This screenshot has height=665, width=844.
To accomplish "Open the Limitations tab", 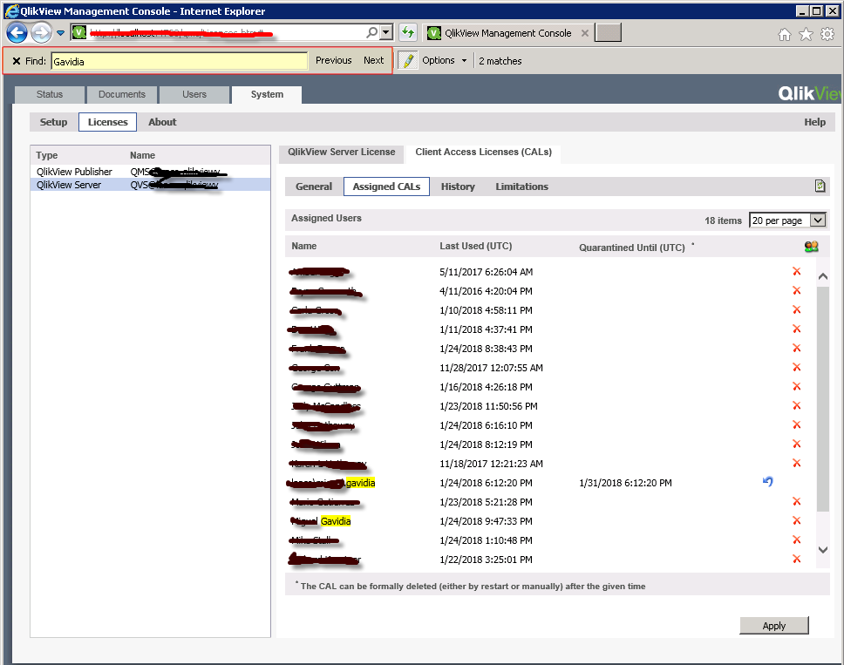I will pyautogui.click(x=521, y=187).
